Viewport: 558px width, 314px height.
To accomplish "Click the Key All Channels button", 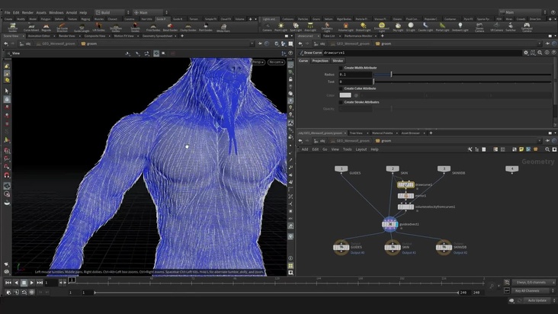I will coord(528,290).
